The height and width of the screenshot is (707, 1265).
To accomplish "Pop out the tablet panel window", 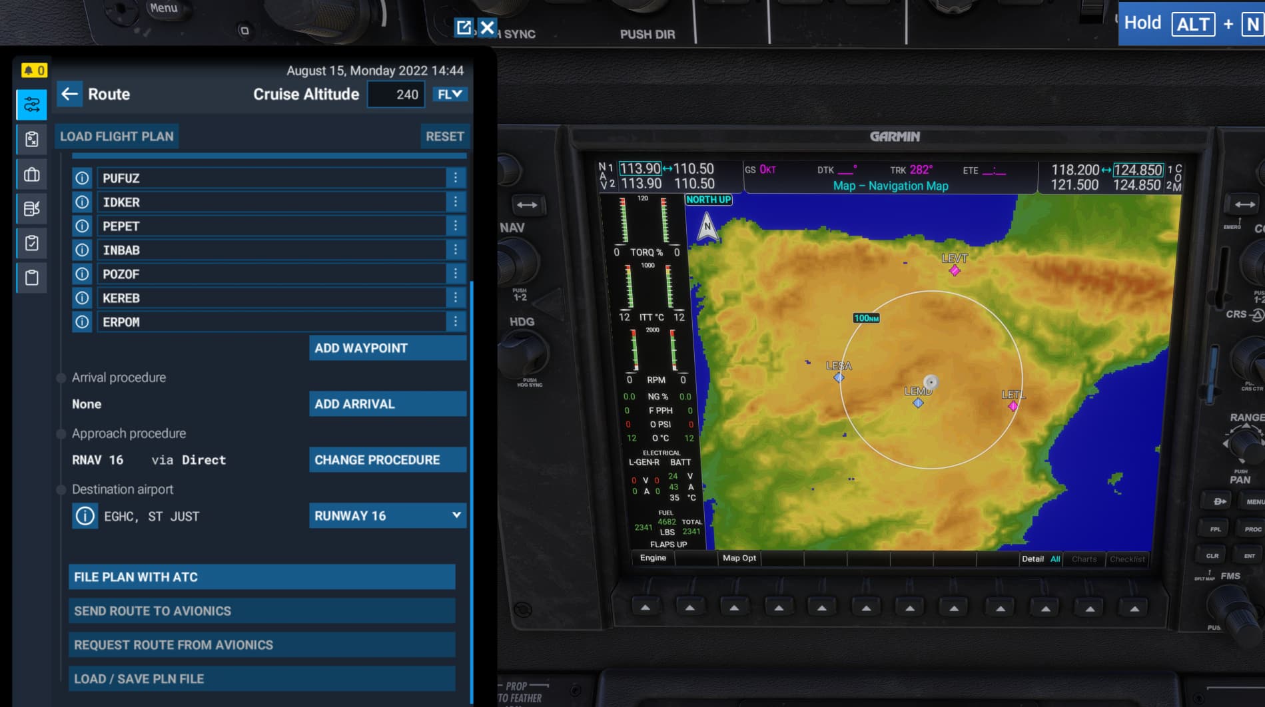I will coord(463,27).
